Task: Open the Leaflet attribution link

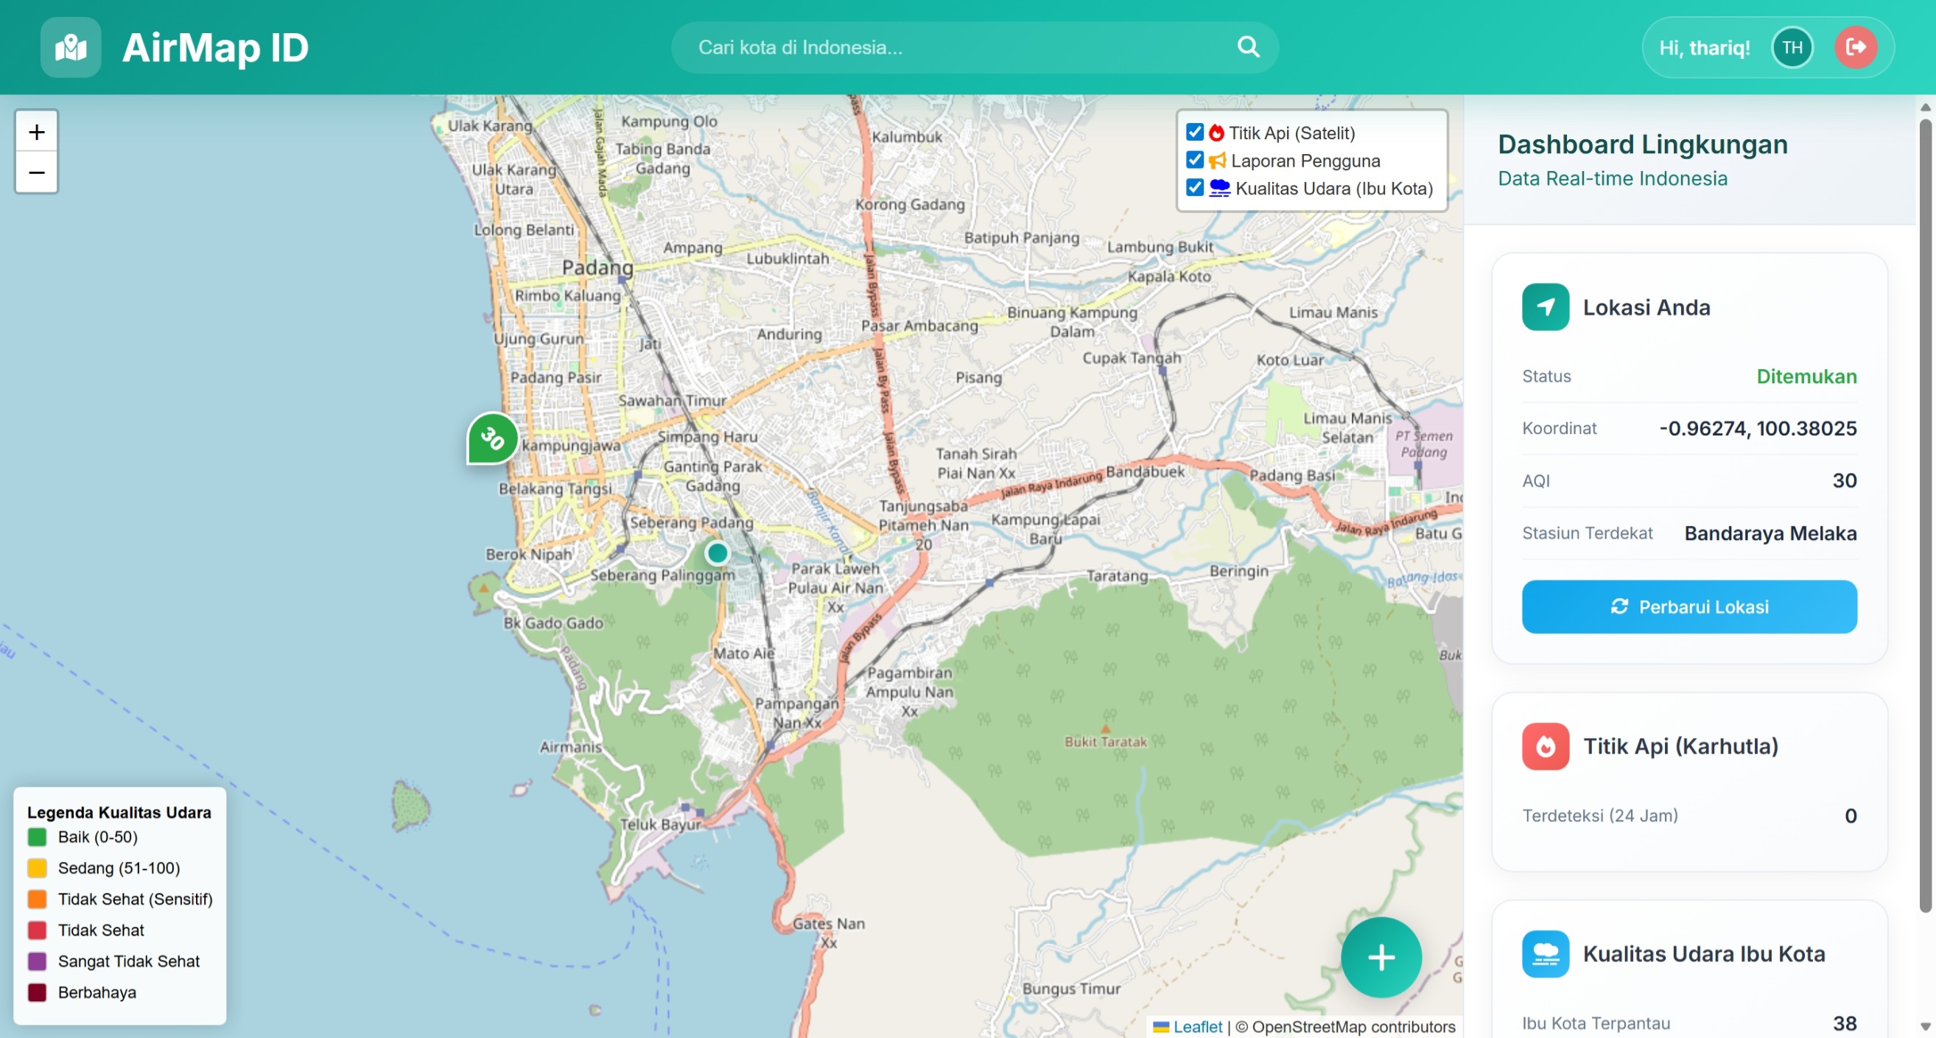Action: coord(1197,1027)
